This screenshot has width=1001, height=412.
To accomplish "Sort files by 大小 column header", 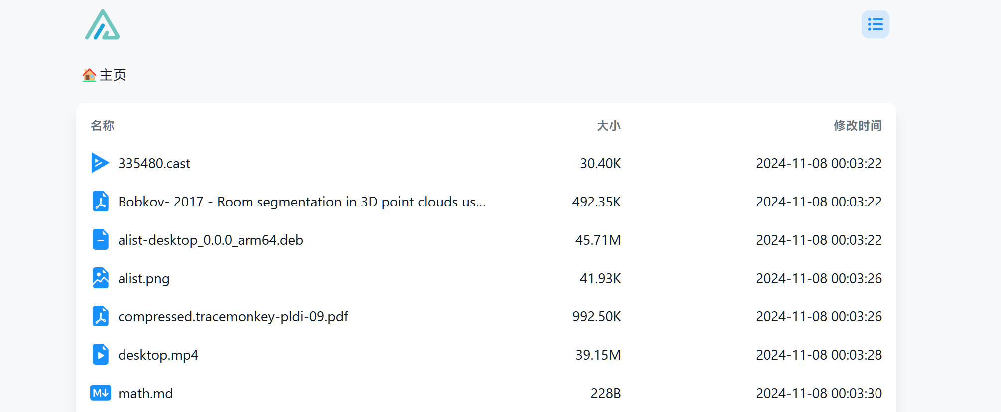I will [x=609, y=126].
